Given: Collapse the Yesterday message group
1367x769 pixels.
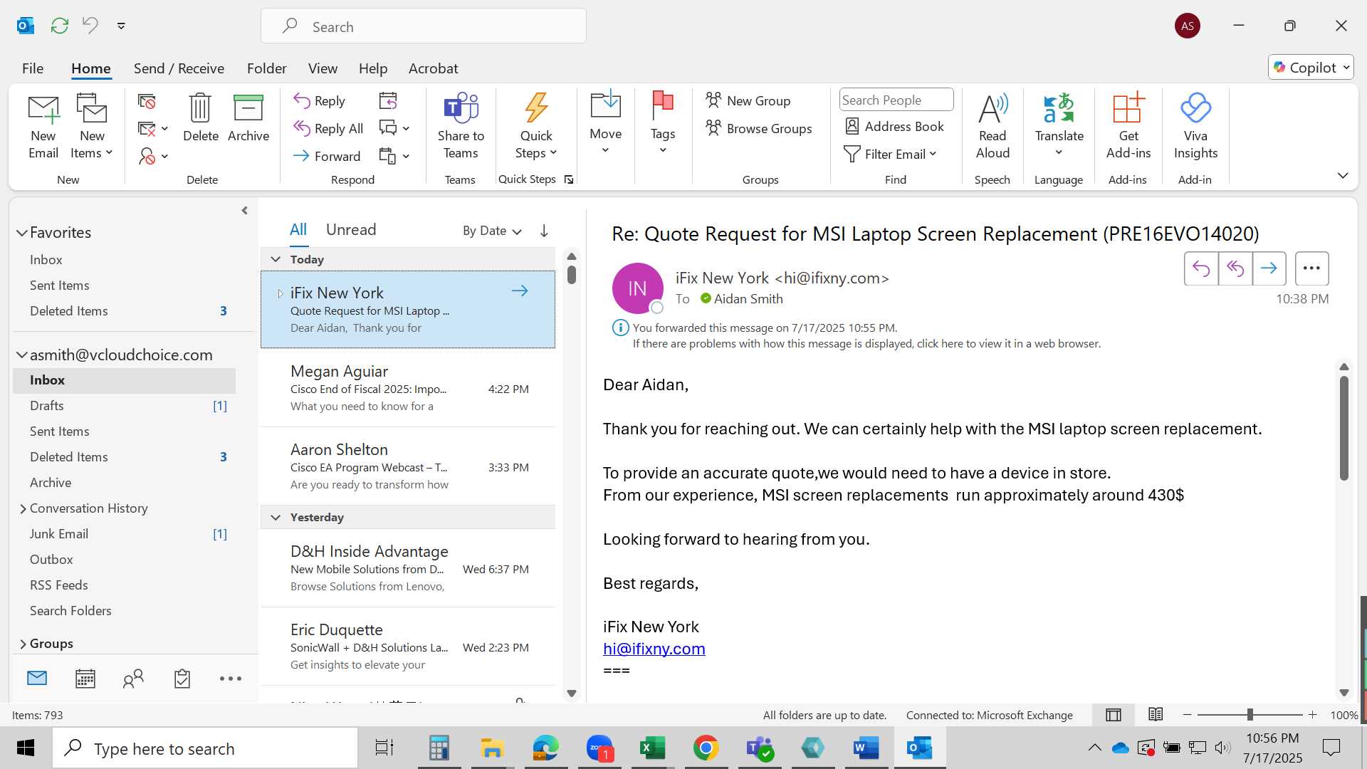Looking at the screenshot, I should coord(276,517).
